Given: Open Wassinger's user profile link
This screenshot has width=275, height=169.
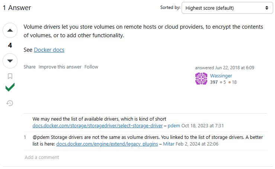Looking at the screenshot, I should click(x=221, y=76).
